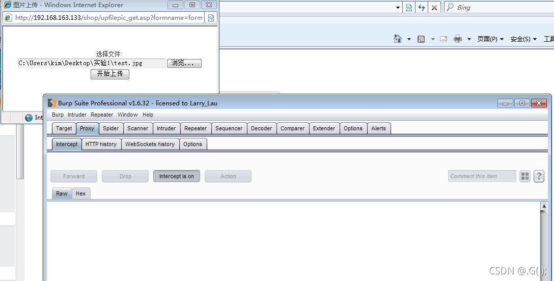Viewport: 554px width, 281px height.
Task: Click the Action button
Action: click(x=228, y=176)
